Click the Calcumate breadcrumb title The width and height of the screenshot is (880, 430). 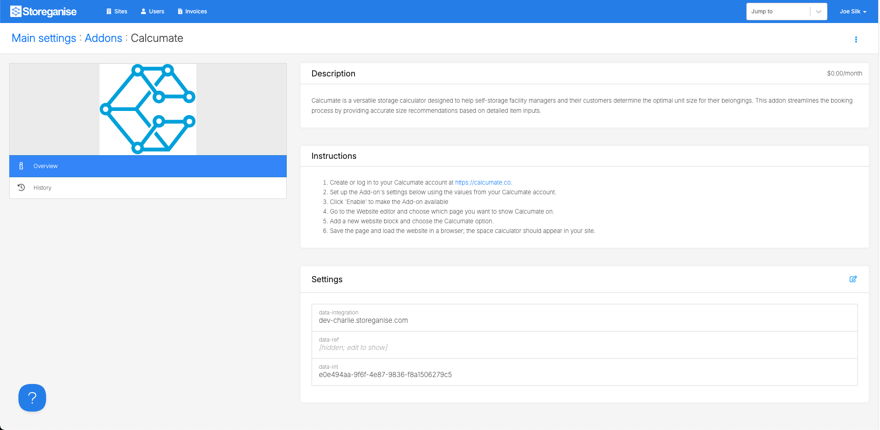(x=157, y=38)
